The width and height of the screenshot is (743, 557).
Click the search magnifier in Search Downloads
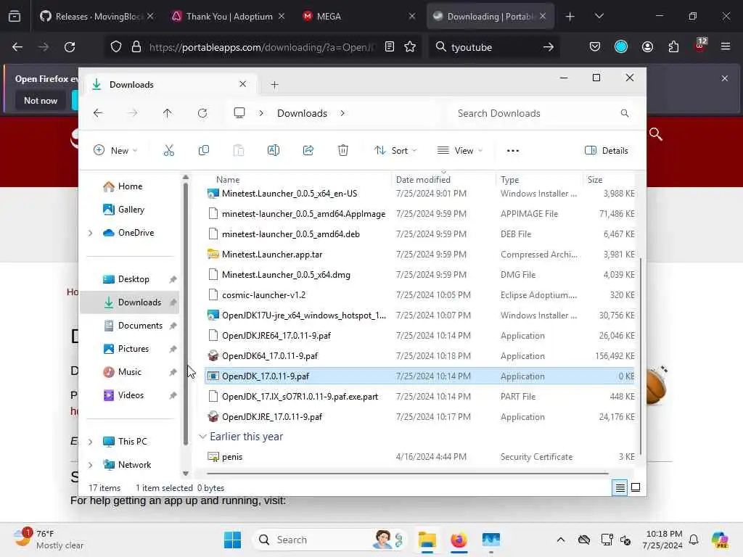625,113
